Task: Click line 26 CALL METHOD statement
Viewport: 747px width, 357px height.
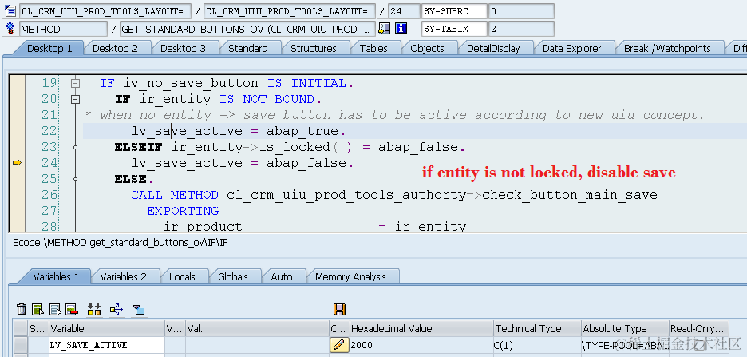Action: (394, 195)
